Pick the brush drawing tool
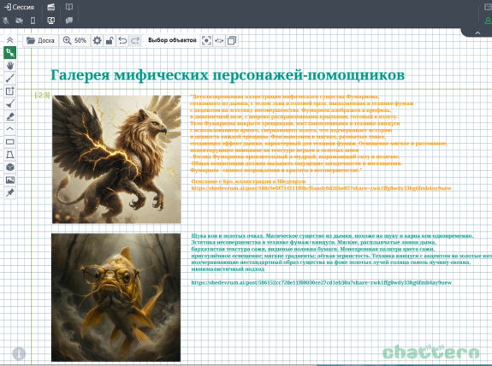Screen dimensions: 492x366 [x=10, y=103]
